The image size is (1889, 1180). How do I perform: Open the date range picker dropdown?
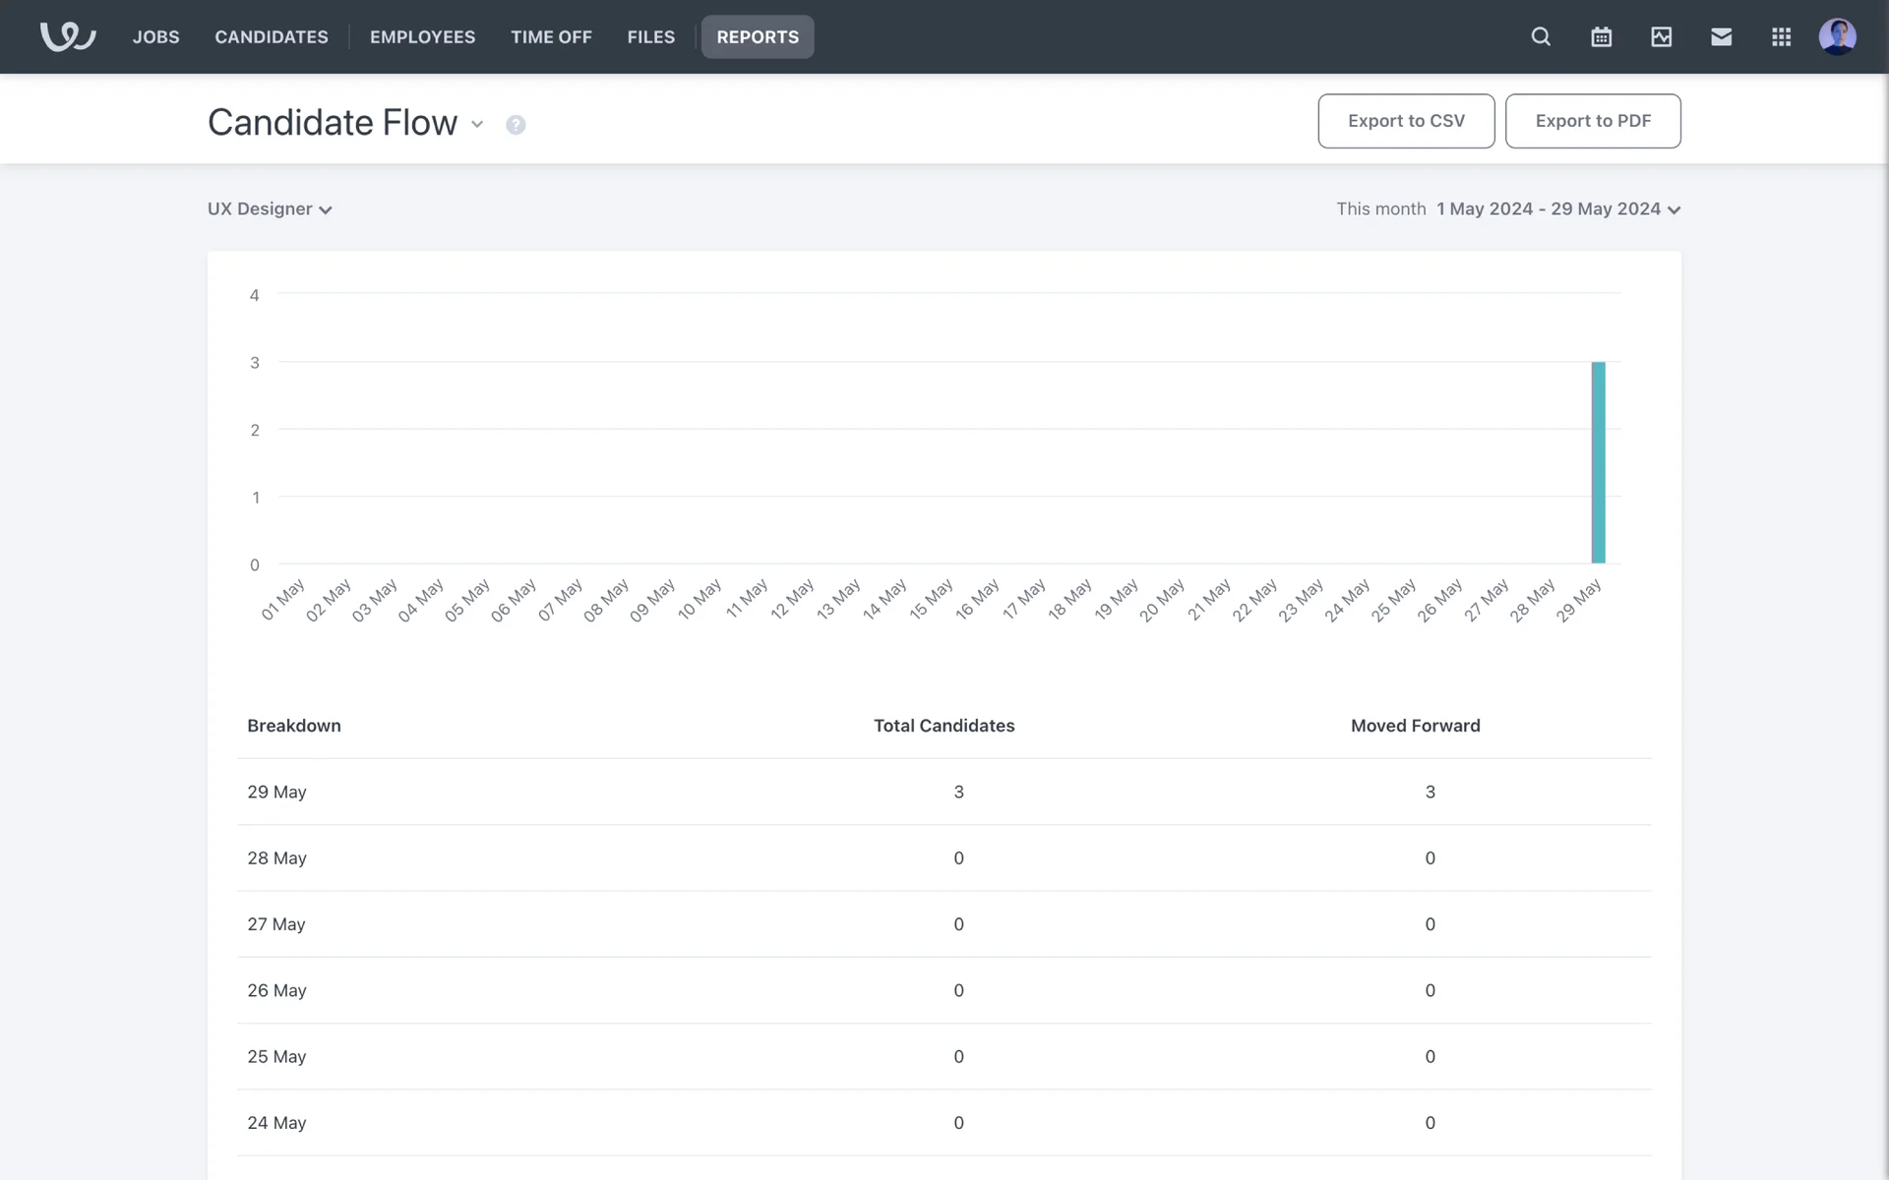tap(1558, 208)
